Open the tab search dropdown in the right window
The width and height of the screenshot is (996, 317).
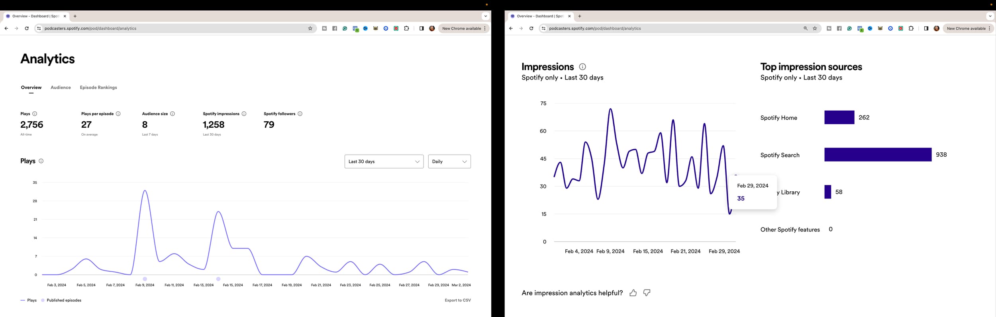990,16
